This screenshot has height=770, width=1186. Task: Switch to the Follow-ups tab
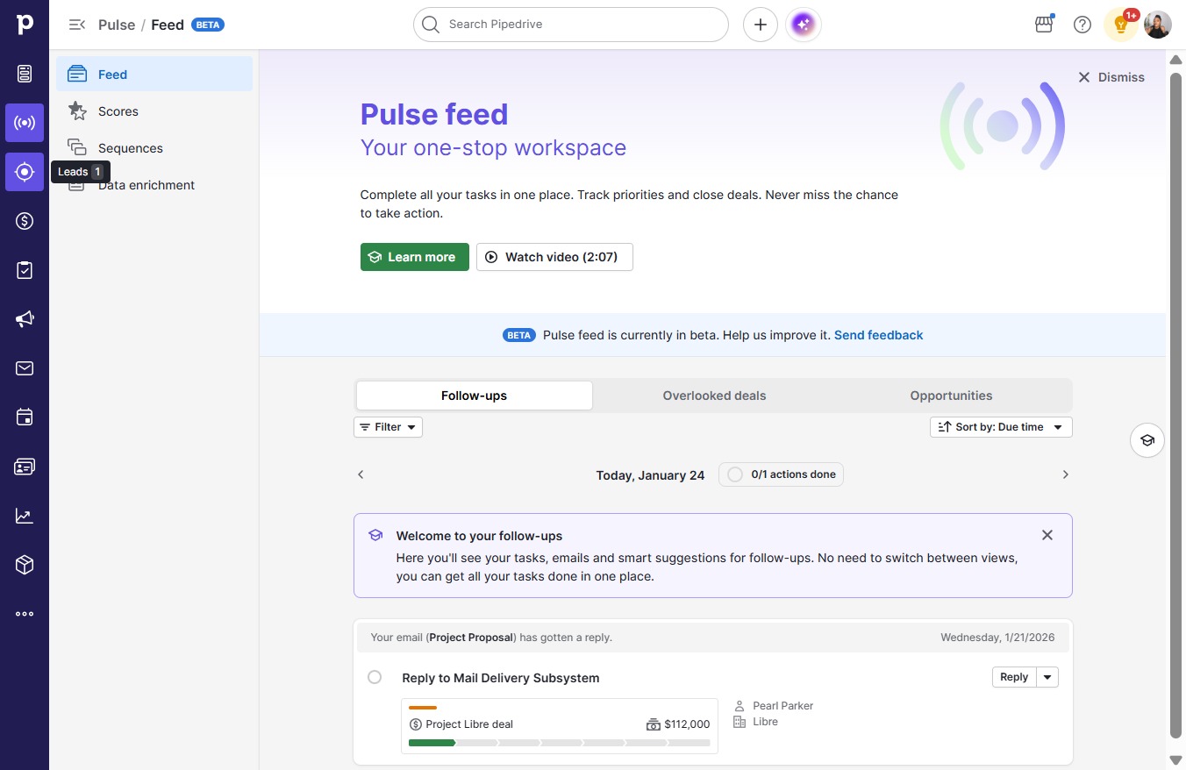coord(474,396)
